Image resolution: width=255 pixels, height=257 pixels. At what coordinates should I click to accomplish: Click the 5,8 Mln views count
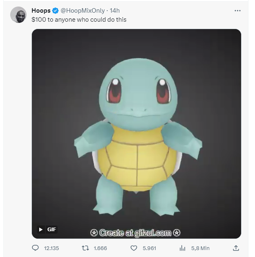(x=200, y=248)
